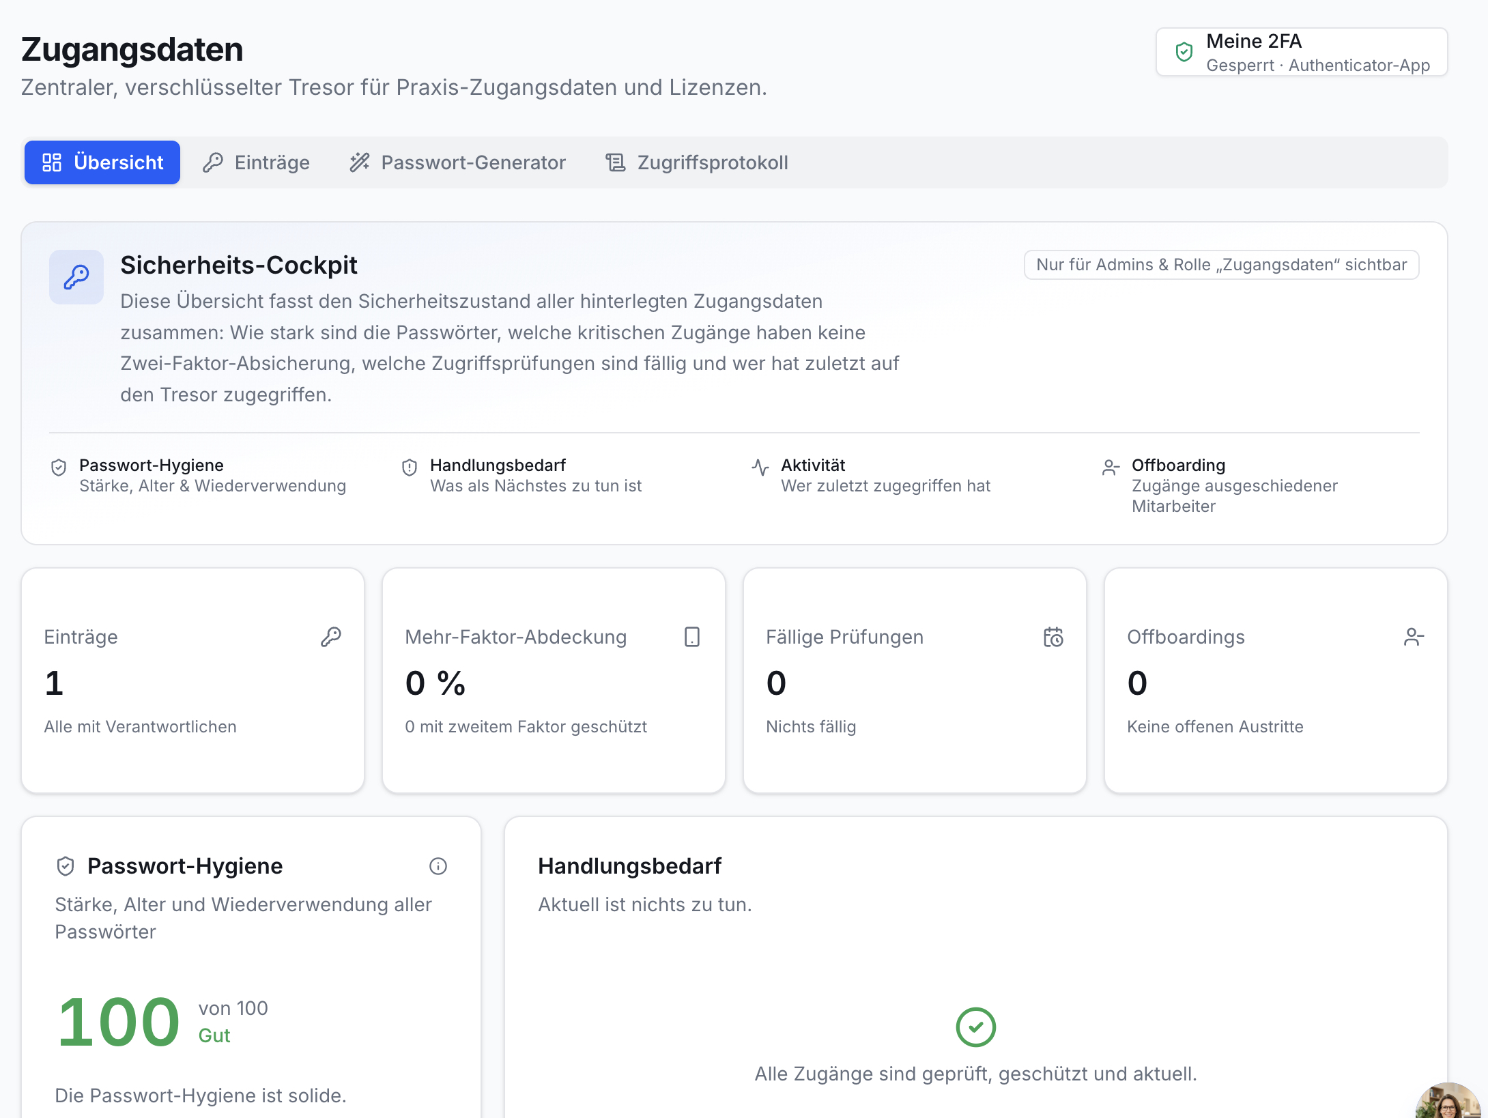The image size is (1488, 1118).
Task: Click the key icon beside Sicherheits-Cockpit
Action: (76, 277)
